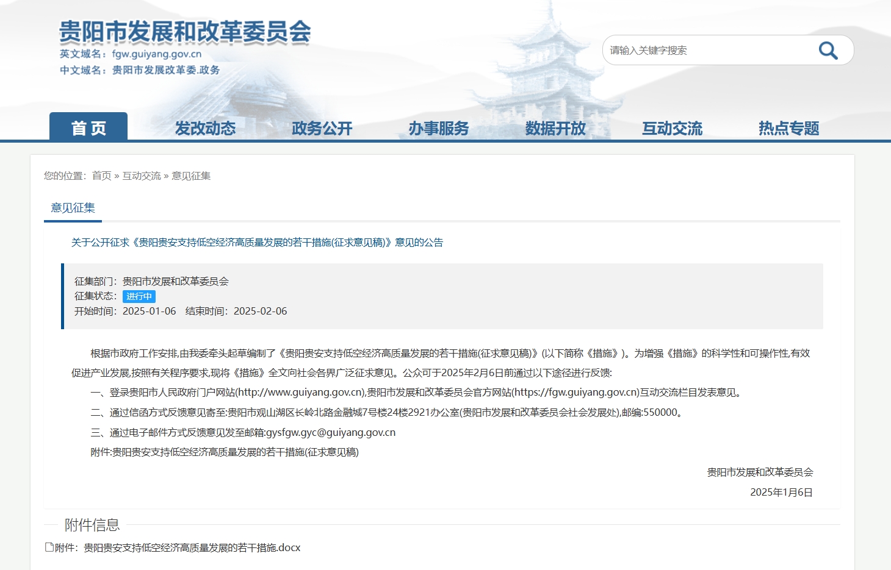
Task: Navigate to 互动交流 in top menu
Action: click(x=672, y=128)
